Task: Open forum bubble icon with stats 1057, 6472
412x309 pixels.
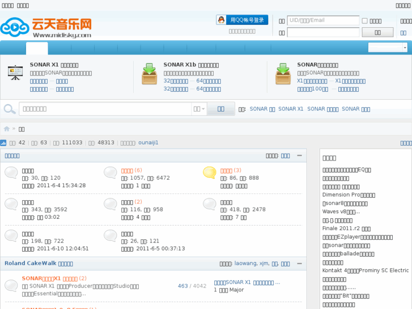Action: point(111,173)
